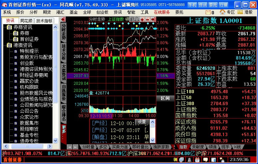The width and height of the screenshot is (258, 164).
Task: Click the 港澳资讯 folder icon
Action: coord(9,45)
